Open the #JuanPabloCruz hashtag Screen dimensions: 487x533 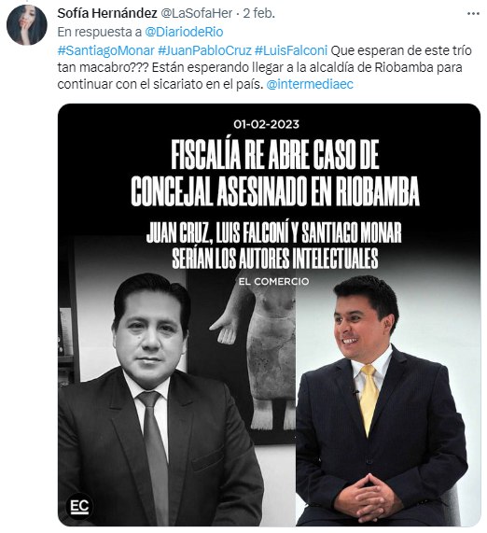click(204, 50)
